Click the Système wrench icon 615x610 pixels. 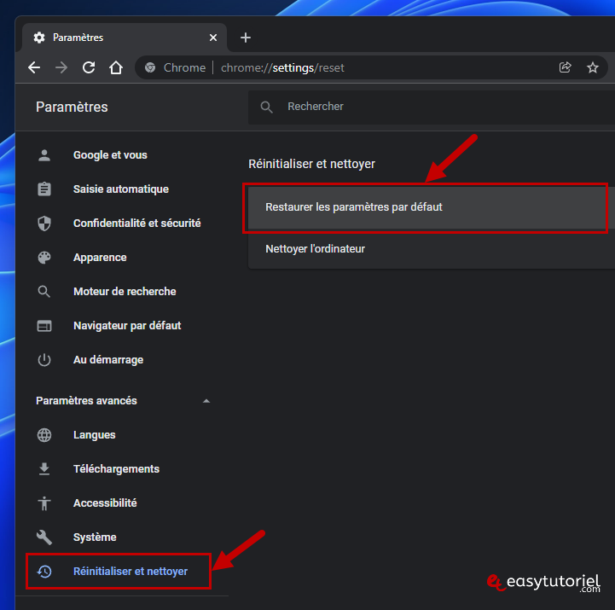[x=44, y=537]
